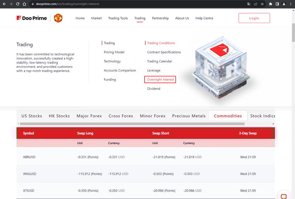The image size is (295, 199).
Task: Click the Doo Prime logo
Action: (x=32, y=18)
